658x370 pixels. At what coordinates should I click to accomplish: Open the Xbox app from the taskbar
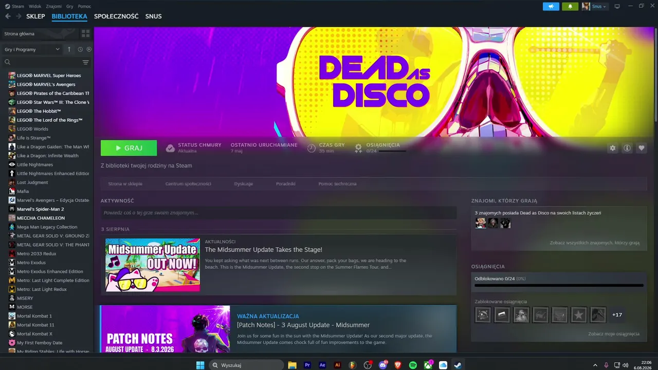[428, 365]
